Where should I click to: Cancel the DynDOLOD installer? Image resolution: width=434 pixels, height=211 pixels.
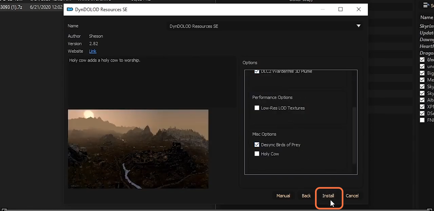click(x=352, y=196)
